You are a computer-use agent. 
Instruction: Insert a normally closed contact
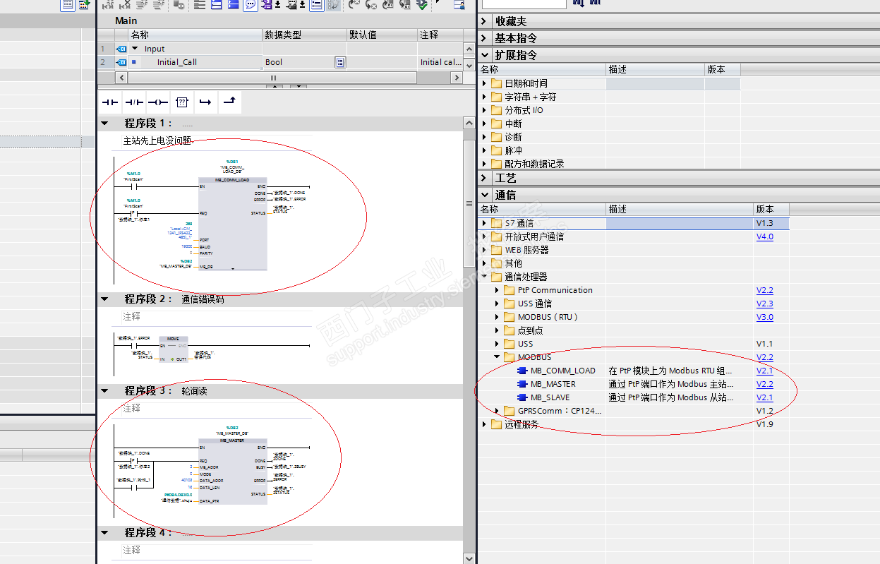click(x=134, y=102)
